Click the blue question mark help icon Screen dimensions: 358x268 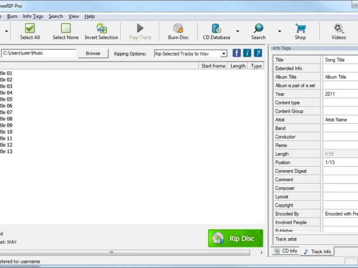click(x=258, y=53)
